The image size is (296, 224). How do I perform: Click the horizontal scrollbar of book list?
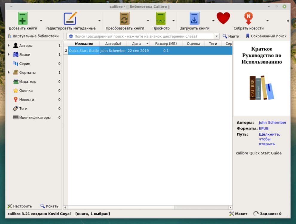coord(121,207)
